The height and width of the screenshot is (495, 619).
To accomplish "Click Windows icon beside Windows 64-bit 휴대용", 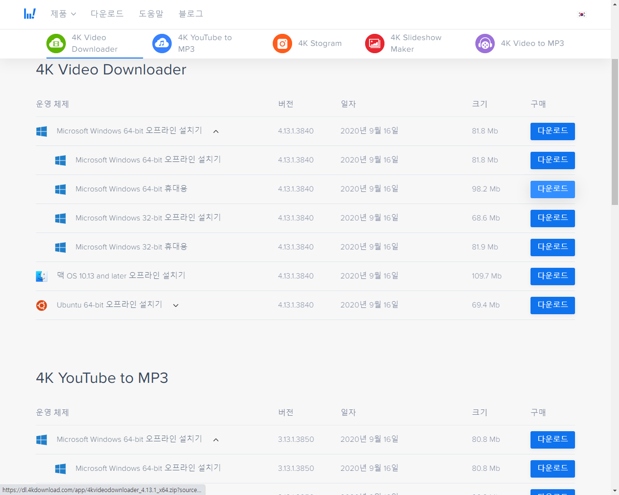I will click(60, 189).
